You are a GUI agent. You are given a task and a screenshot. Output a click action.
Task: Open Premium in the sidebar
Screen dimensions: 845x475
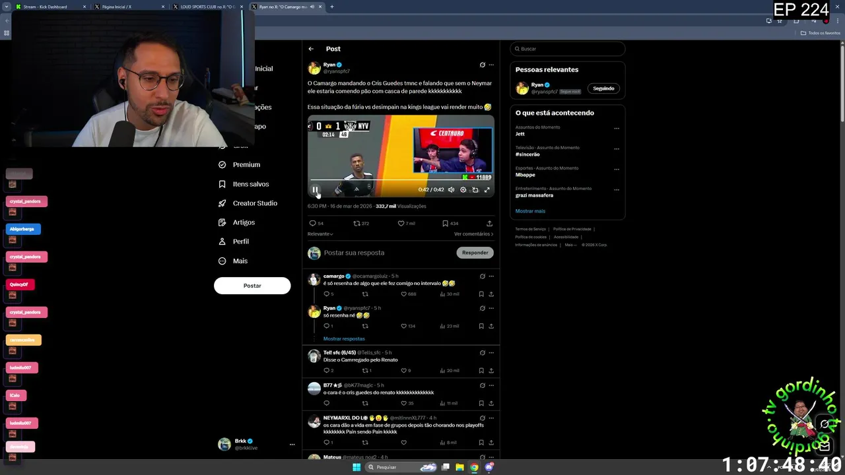click(x=240, y=165)
